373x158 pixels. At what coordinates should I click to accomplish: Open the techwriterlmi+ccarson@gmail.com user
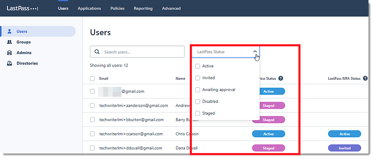(x=131, y=134)
